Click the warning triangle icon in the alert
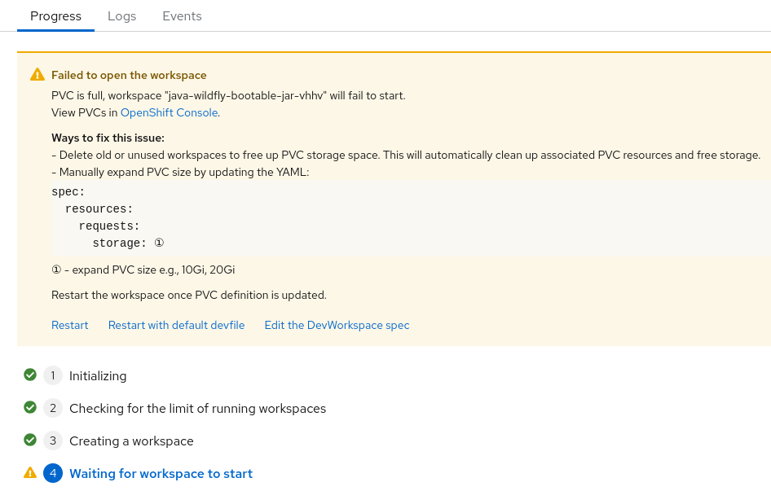771x491 pixels. click(x=37, y=75)
